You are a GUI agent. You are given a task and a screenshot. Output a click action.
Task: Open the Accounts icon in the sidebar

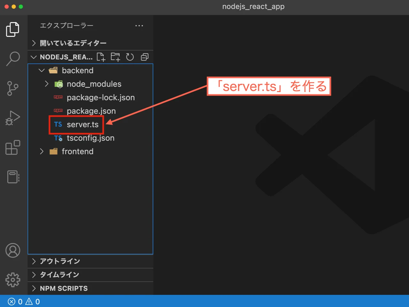tap(13, 251)
